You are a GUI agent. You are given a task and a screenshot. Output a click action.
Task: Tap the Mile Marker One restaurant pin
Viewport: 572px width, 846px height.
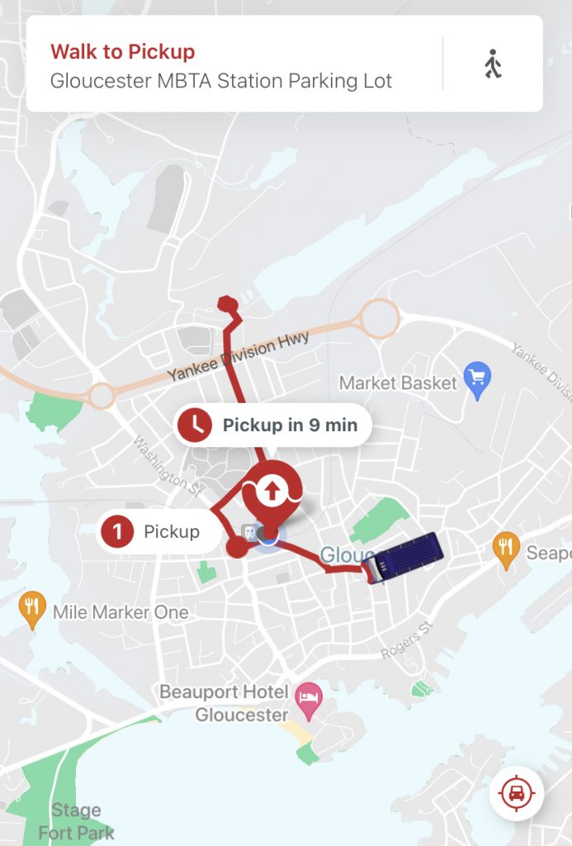point(32,611)
